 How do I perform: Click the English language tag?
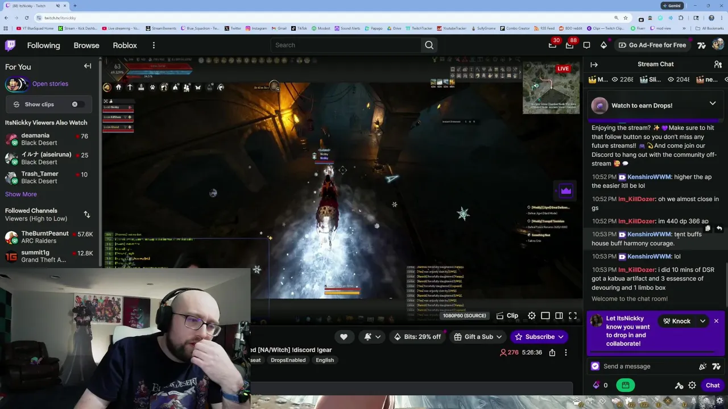coord(325,360)
